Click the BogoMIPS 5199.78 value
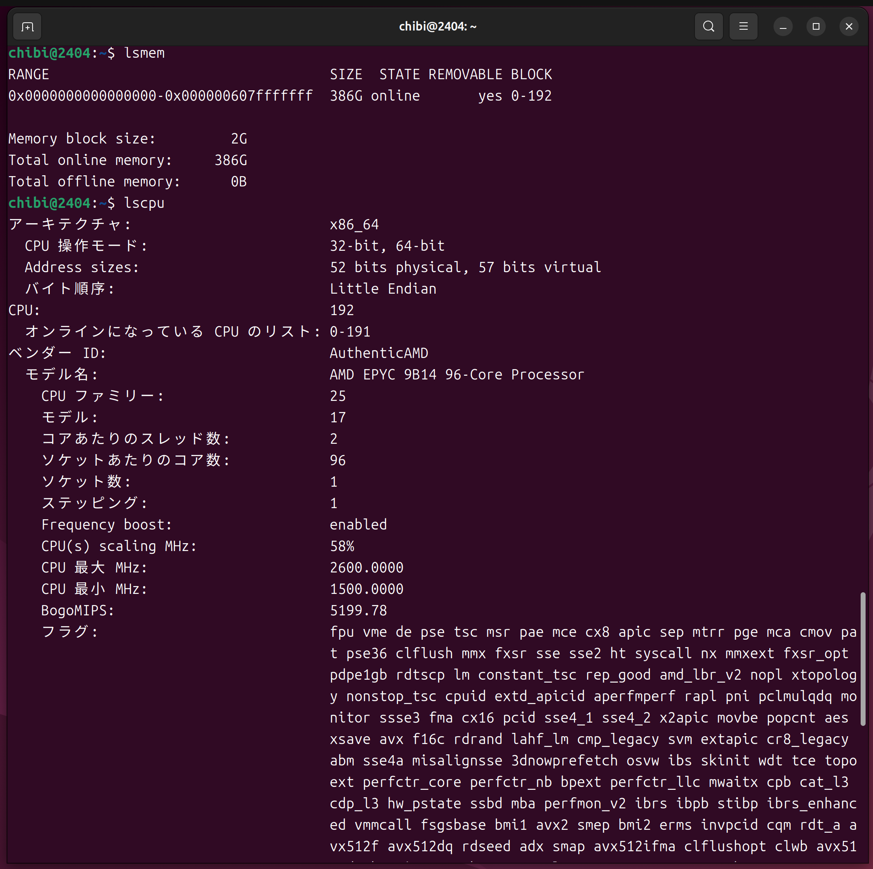Image resolution: width=873 pixels, height=869 pixels. pos(358,610)
